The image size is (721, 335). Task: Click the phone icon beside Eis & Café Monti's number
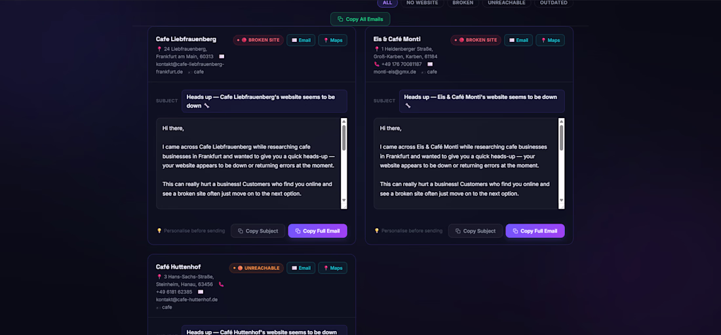(x=377, y=64)
